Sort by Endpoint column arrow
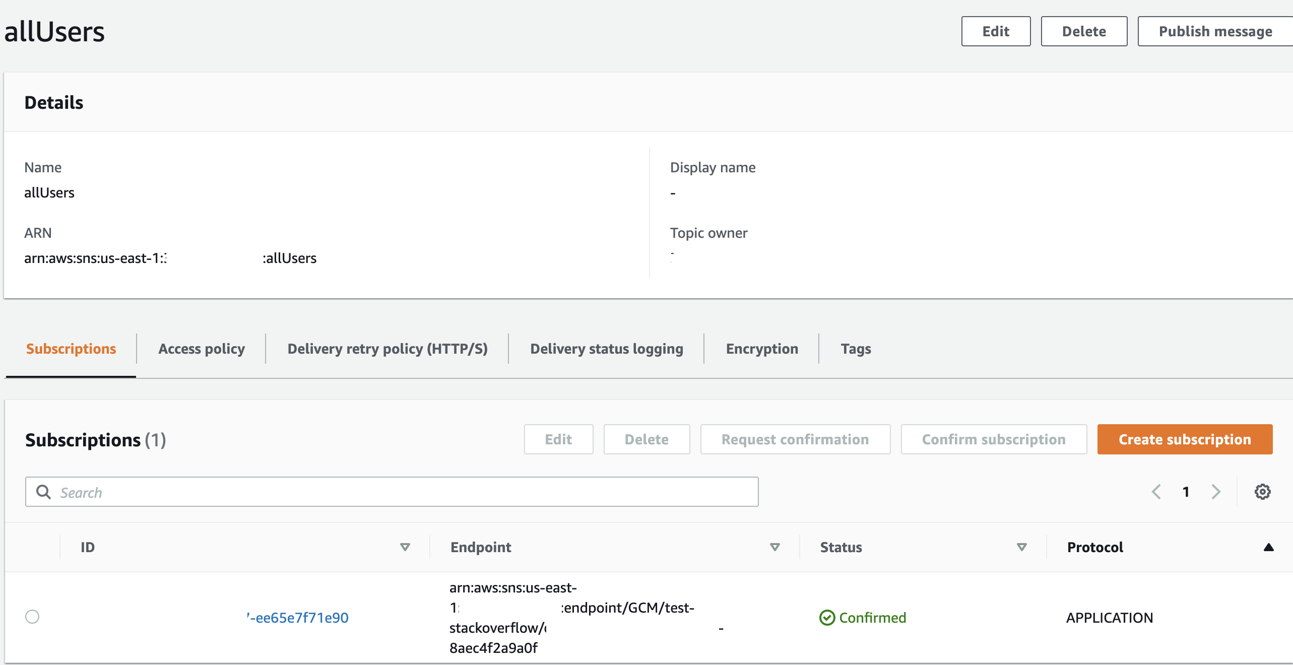Viewport: 1293px width, 665px height. coord(775,547)
